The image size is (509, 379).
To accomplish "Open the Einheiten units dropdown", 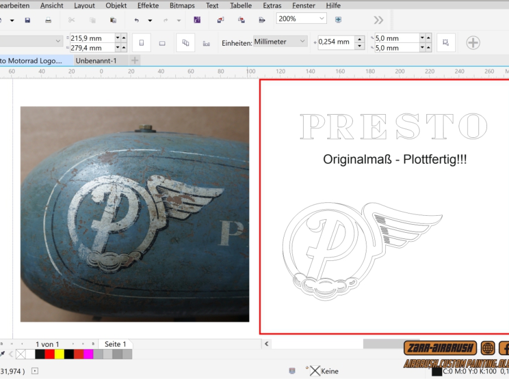I will tap(280, 42).
